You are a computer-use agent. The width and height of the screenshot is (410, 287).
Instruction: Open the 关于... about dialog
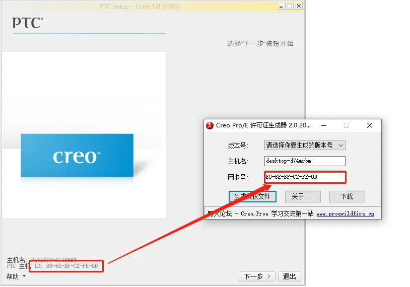click(x=303, y=196)
